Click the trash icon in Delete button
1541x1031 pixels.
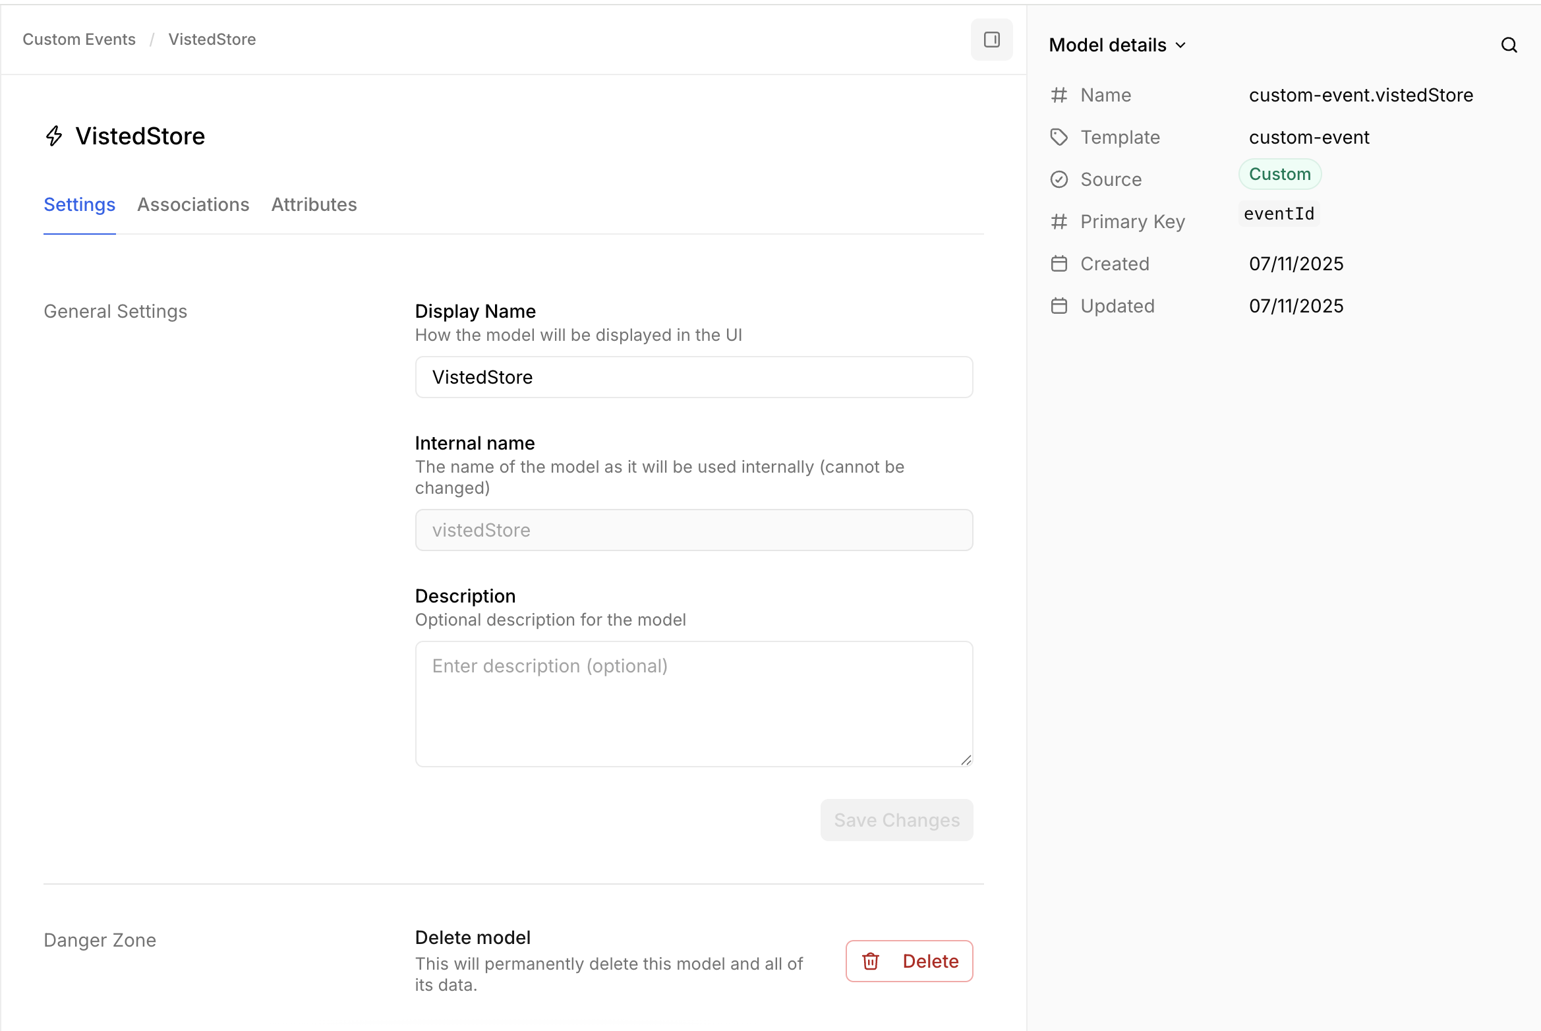pyautogui.click(x=871, y=961)
